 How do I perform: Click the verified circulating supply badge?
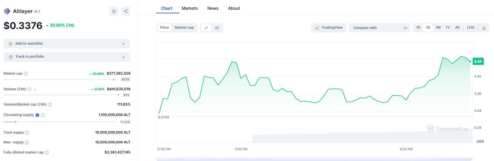37,115
